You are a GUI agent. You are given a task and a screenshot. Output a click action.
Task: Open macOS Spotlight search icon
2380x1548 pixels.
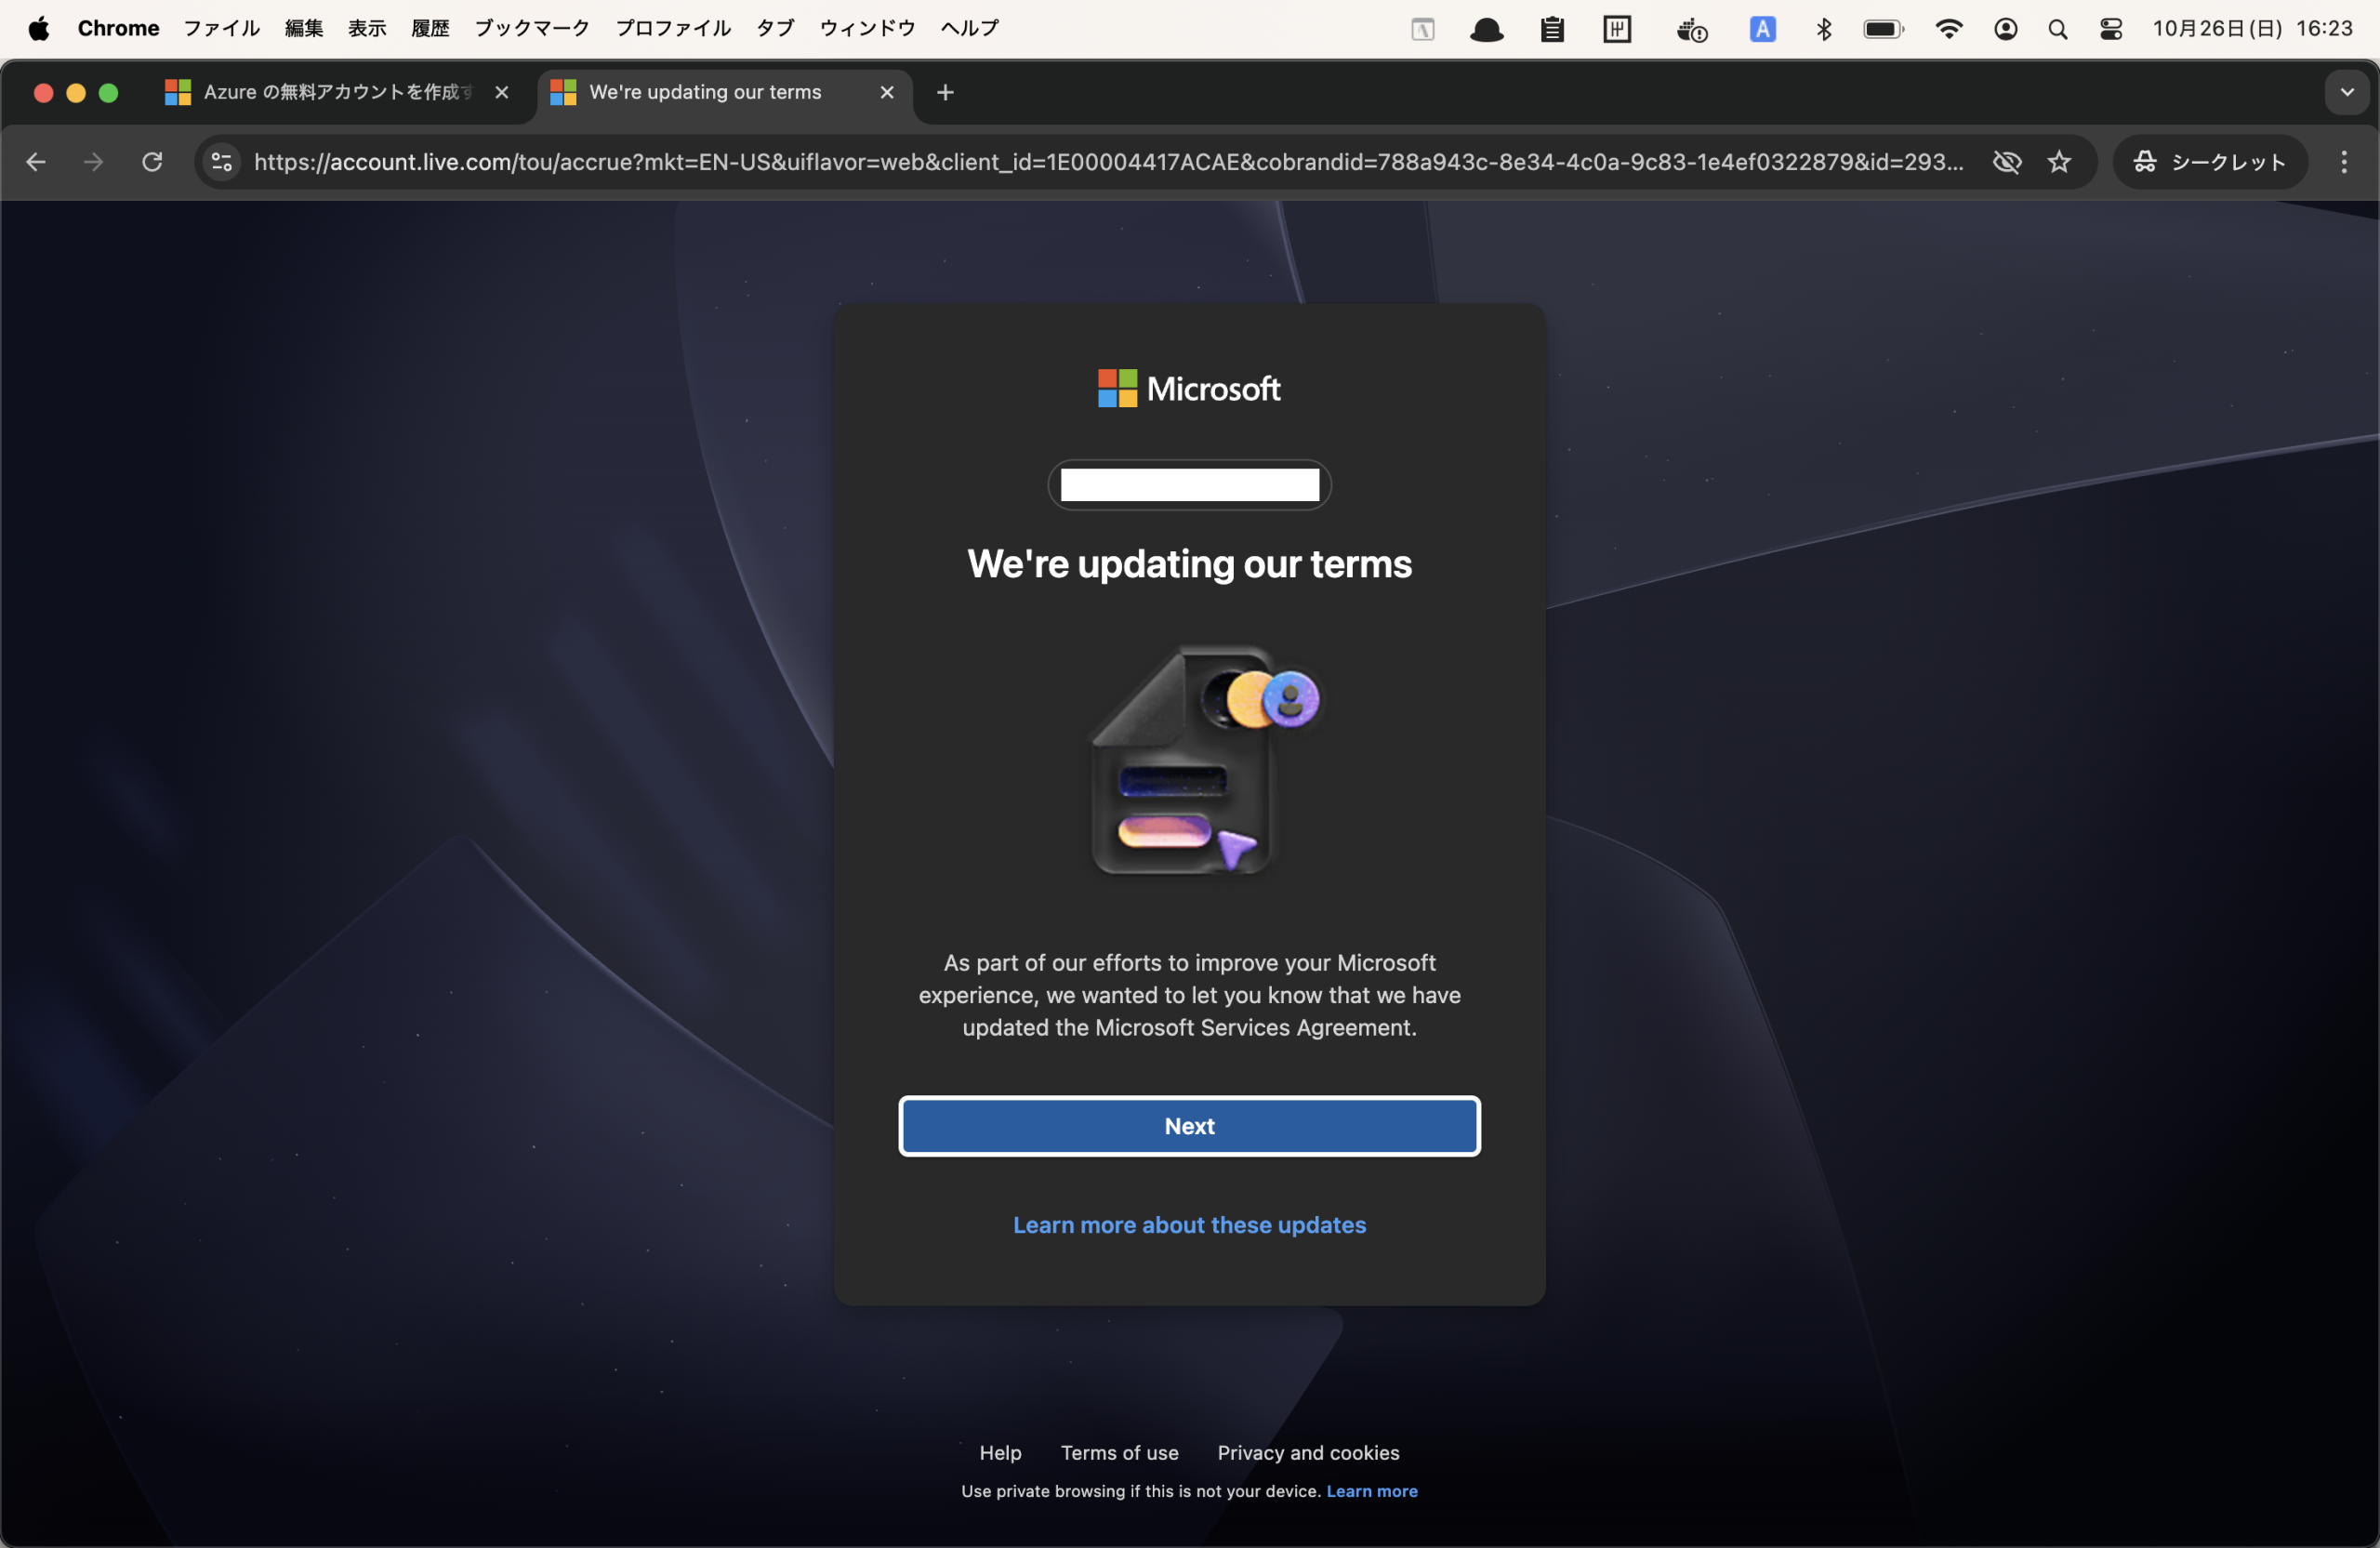[x=2057, y=29]
